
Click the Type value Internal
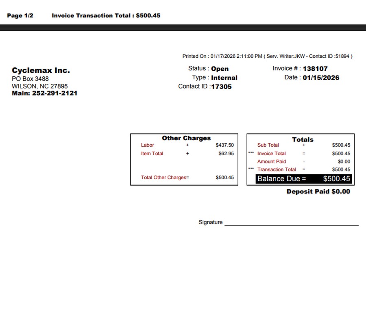click(x=224, y=78)
